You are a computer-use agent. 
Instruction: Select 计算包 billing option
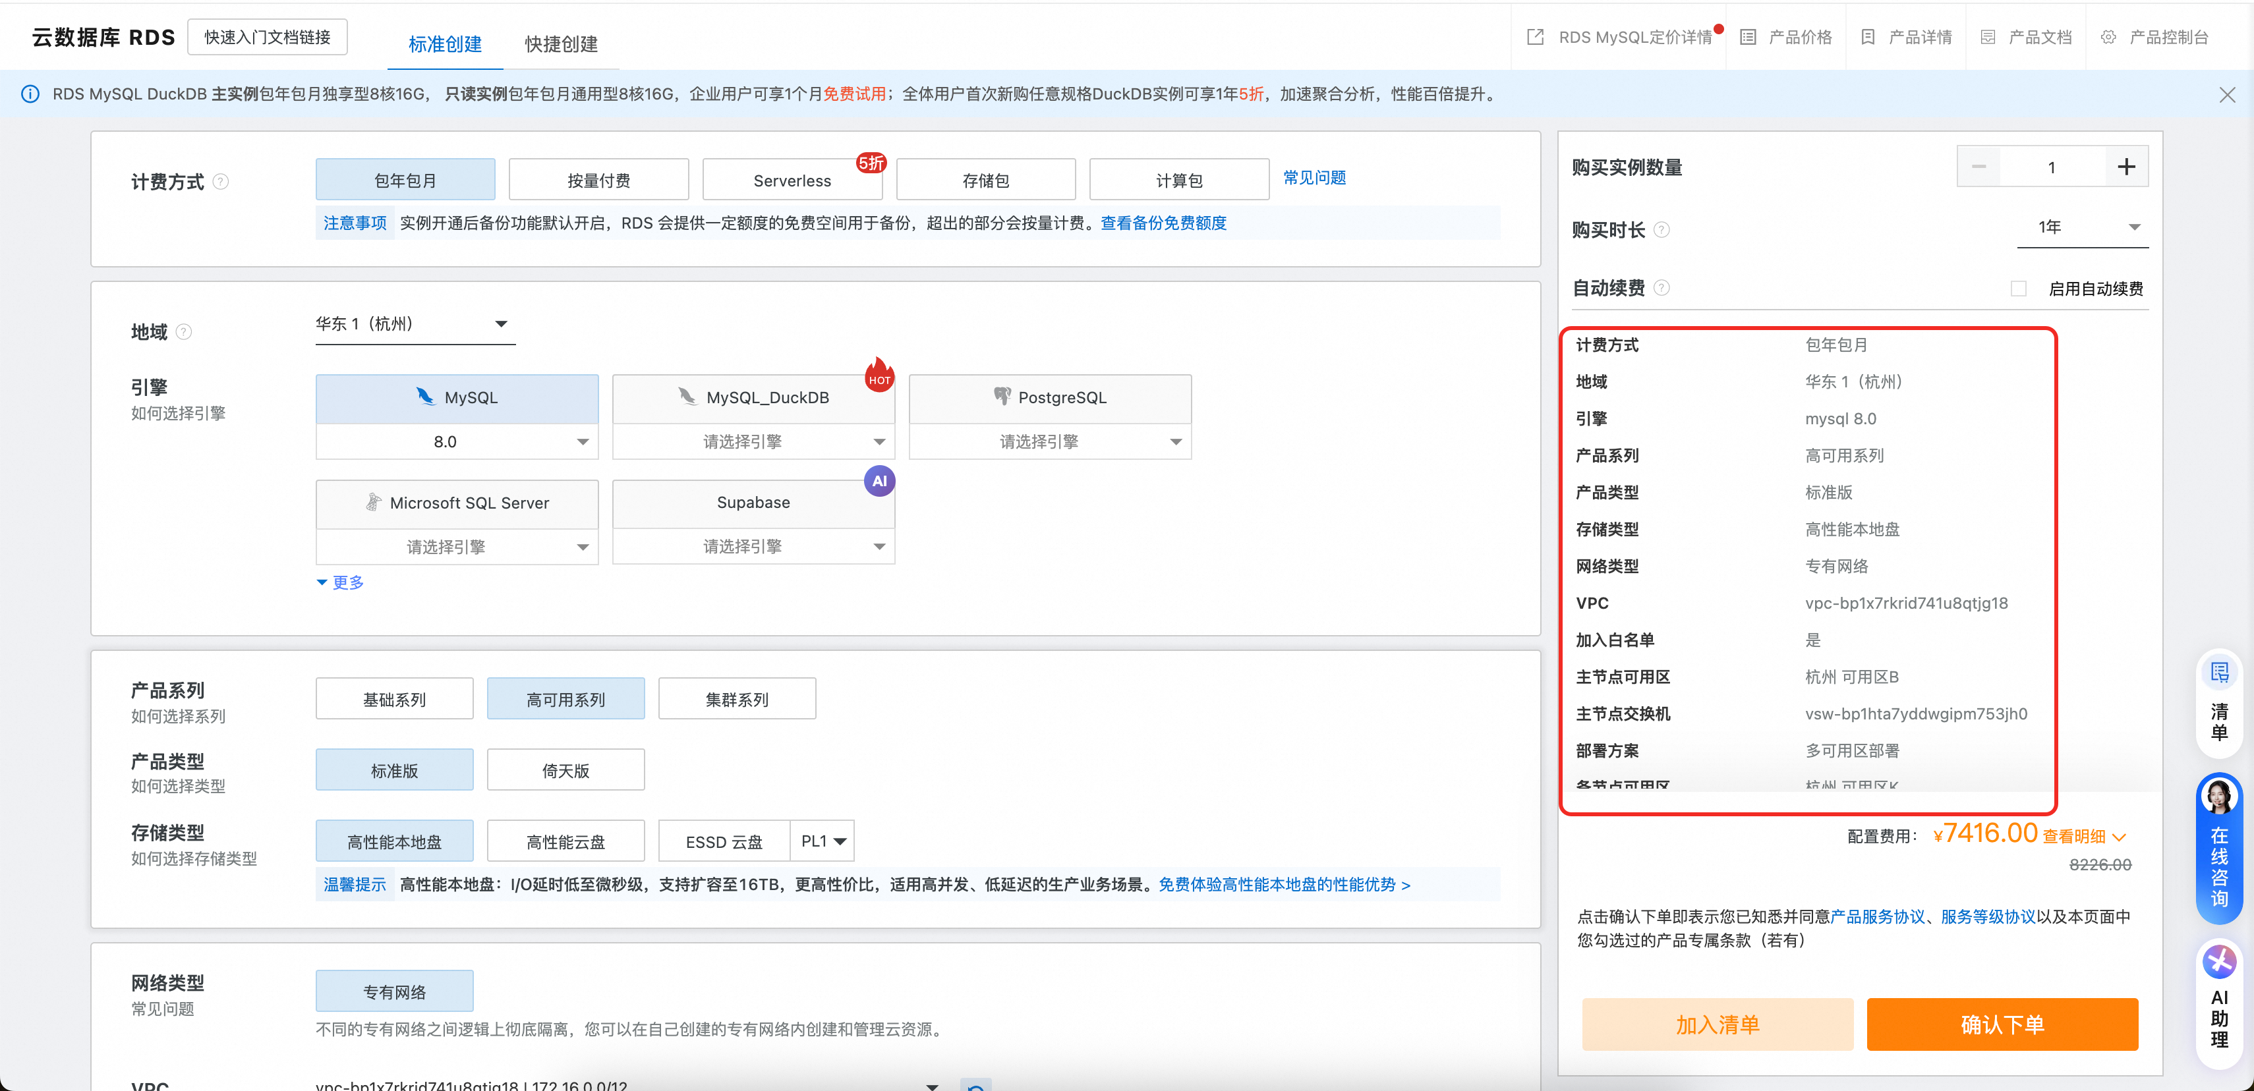1180,181
